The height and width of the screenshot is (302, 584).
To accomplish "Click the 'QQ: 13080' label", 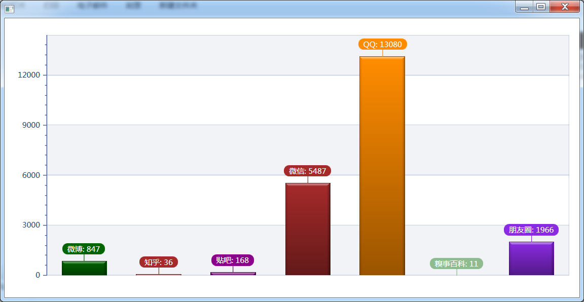I will tap(383, 44).
